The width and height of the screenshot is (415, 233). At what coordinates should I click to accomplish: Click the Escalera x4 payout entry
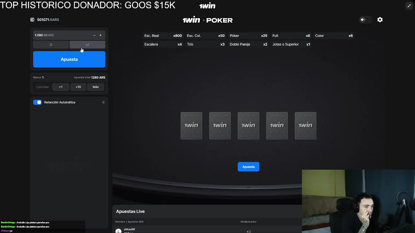163,44
